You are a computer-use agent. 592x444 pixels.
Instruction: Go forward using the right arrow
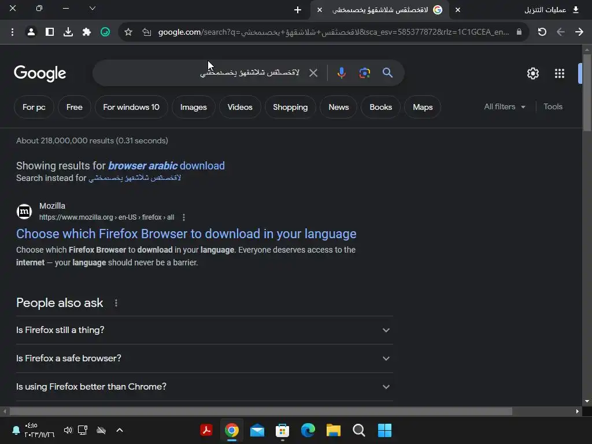pyautogui.click(x=579, y=32)
